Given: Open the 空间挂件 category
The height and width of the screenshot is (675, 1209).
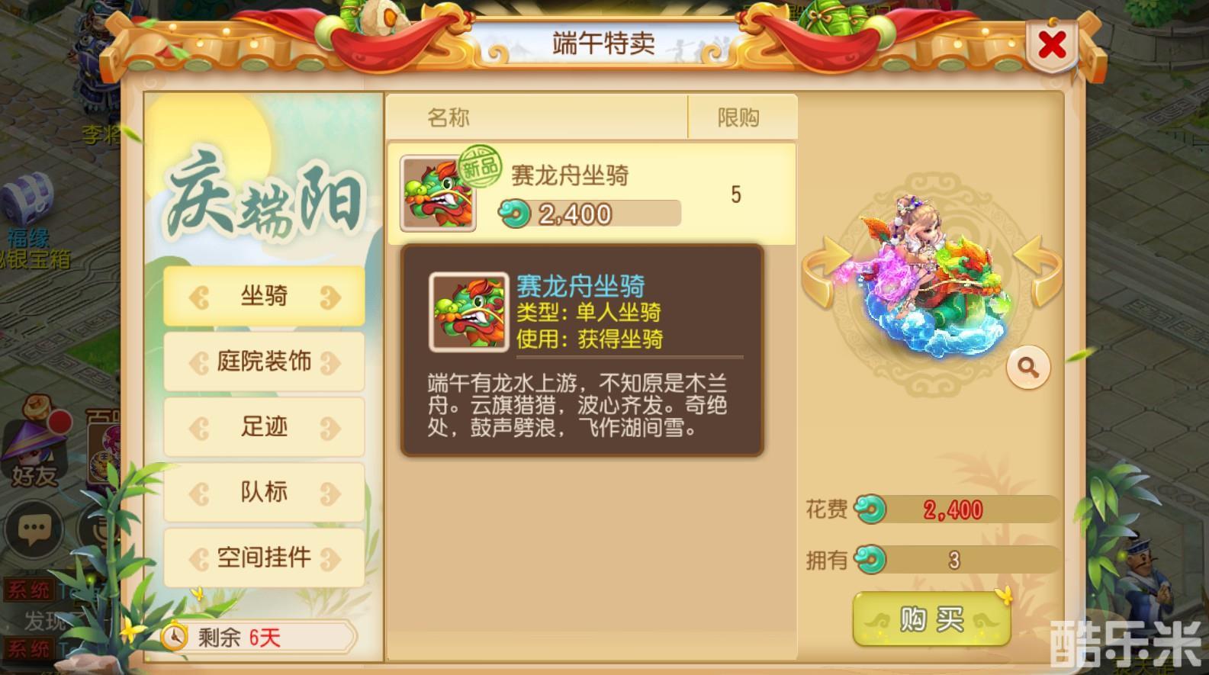Looking at the screenshot, I should (264, 558).
